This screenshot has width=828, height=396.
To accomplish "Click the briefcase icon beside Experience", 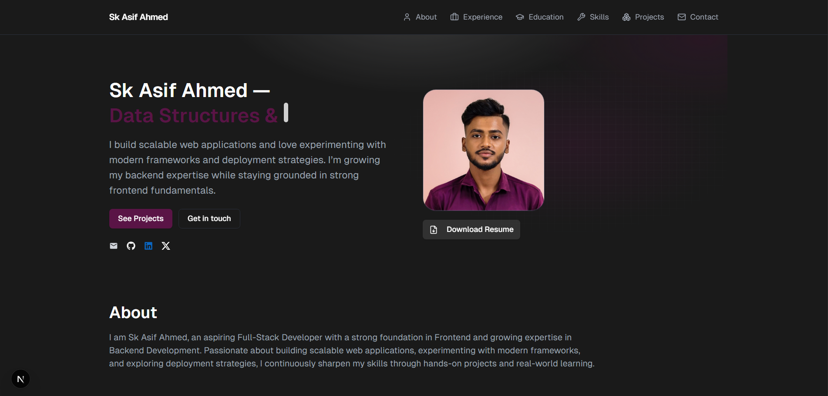I will click(454, 17).
